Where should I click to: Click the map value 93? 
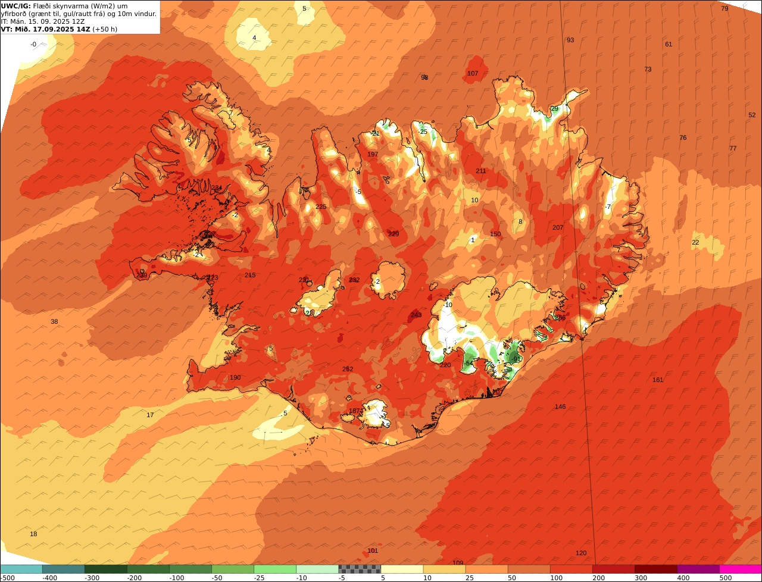tap(570, 40)
